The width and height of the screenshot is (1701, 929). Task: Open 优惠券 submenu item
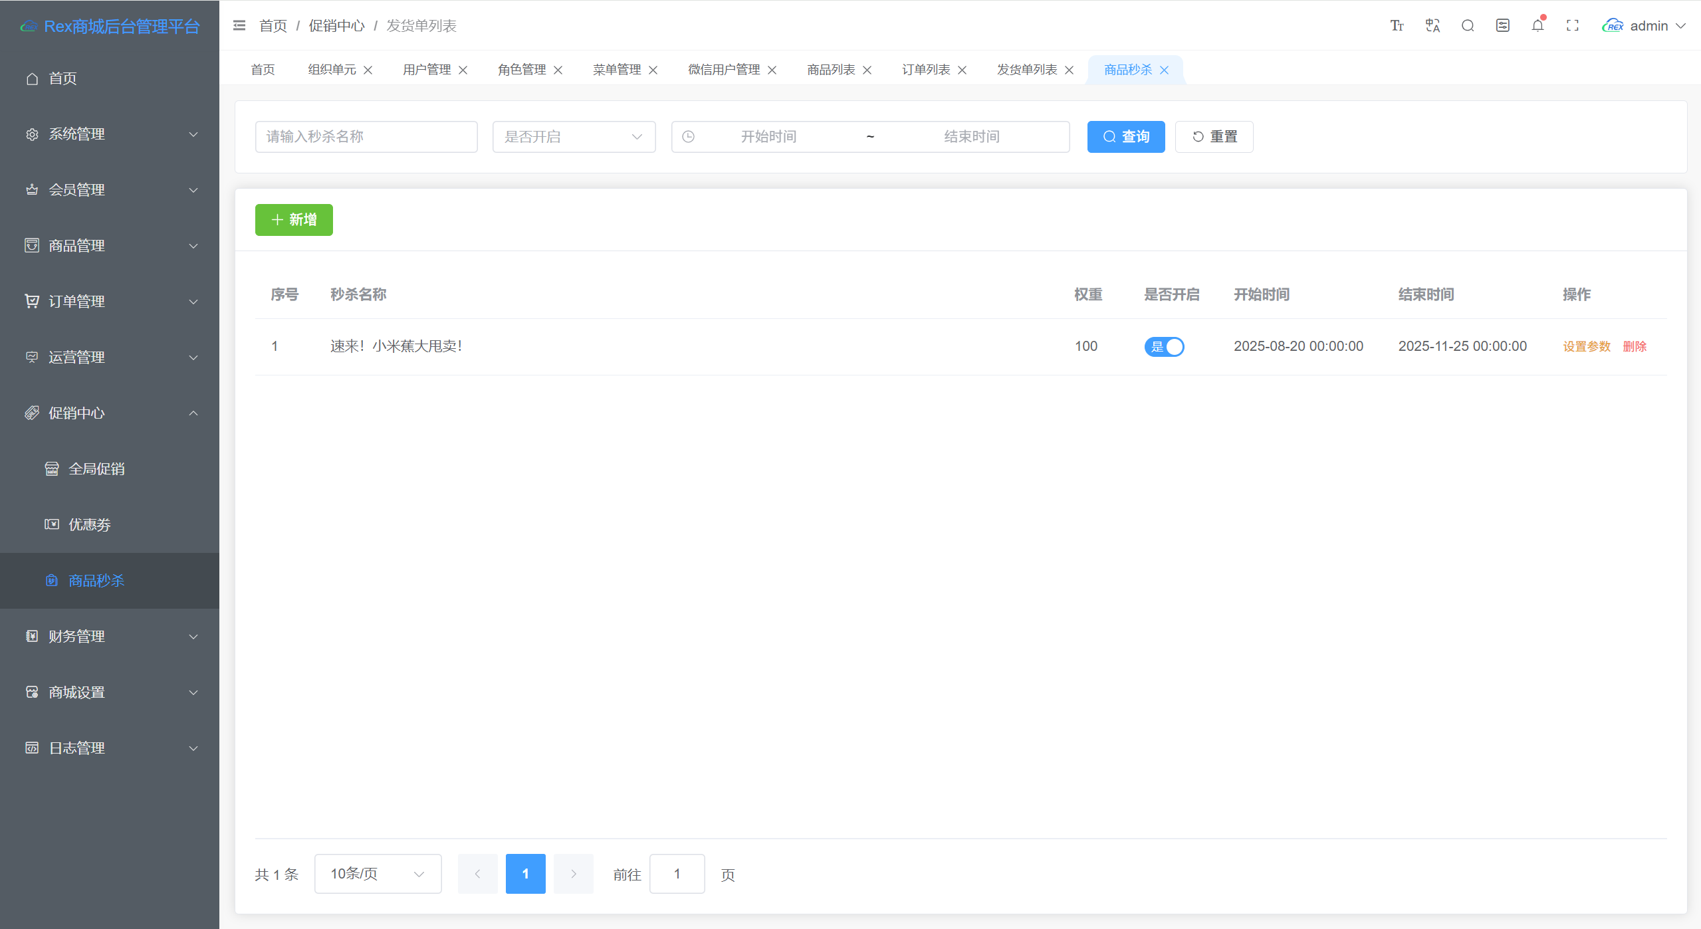(x=110, y=524)
